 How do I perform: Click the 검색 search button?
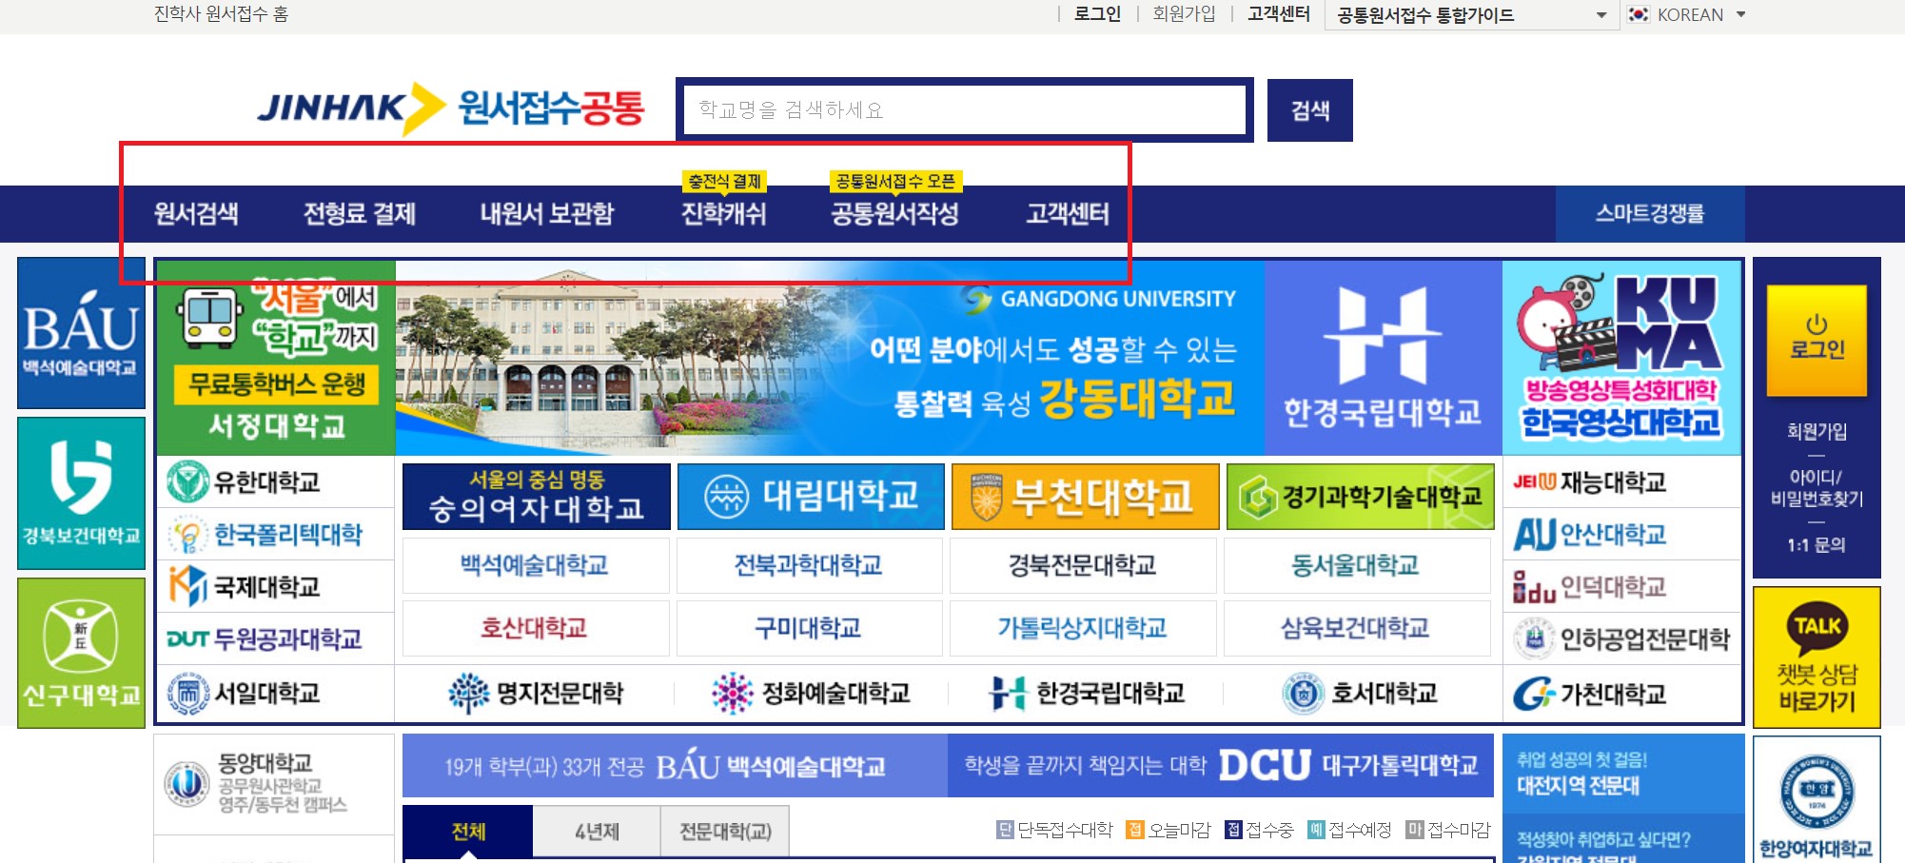[x=1310, y=110]
